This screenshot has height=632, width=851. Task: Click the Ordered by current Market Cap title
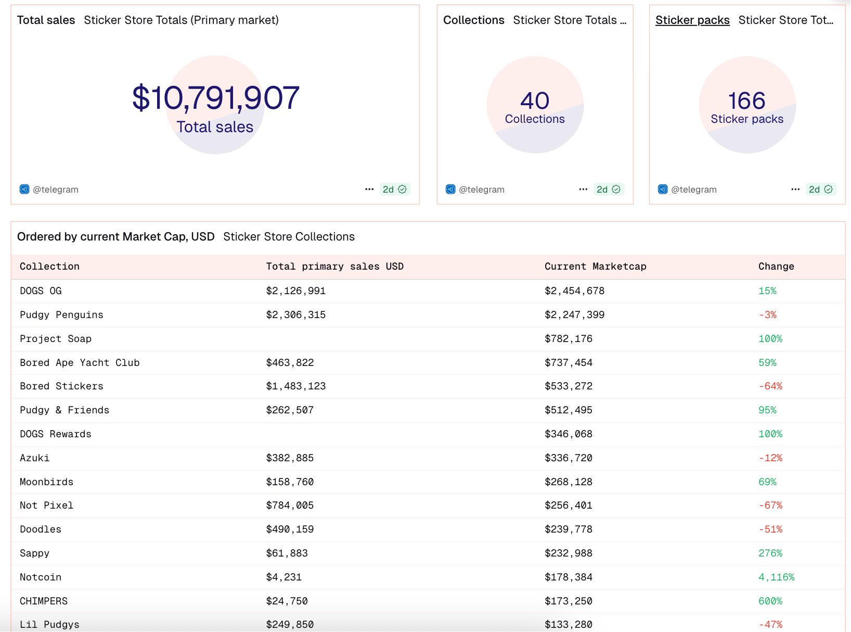pos(115,237)
